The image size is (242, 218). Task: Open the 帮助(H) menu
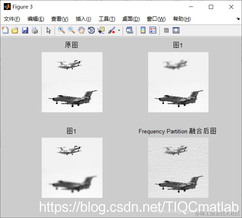pyautogui.click(x=182, y=19)
